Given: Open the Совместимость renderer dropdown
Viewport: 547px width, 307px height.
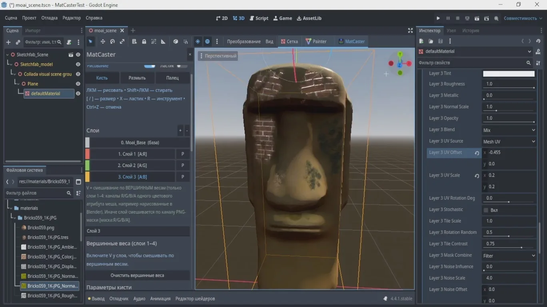Looking at the screenshot, I should [523, 18].
